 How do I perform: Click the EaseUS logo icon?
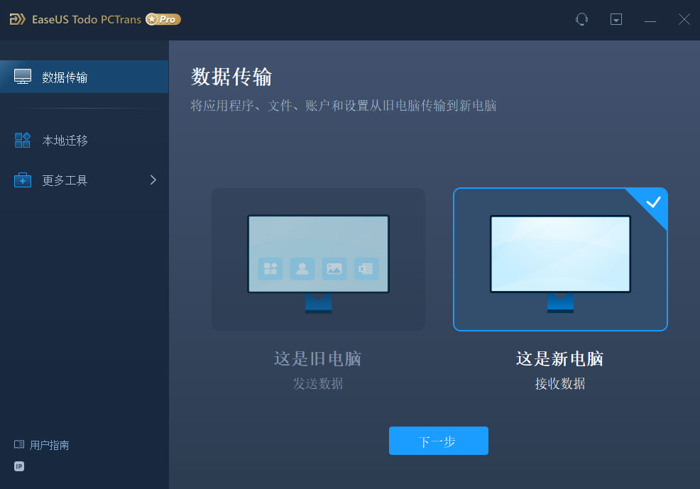click(17, 19)
